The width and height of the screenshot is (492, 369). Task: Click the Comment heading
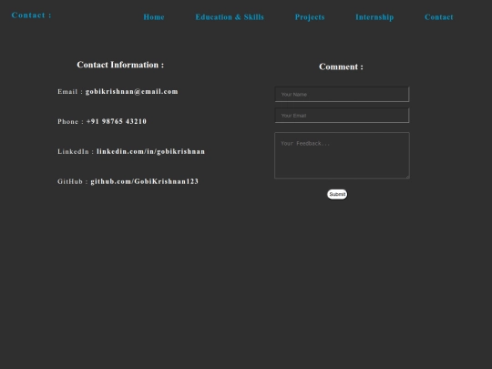(x=341, y=67)
